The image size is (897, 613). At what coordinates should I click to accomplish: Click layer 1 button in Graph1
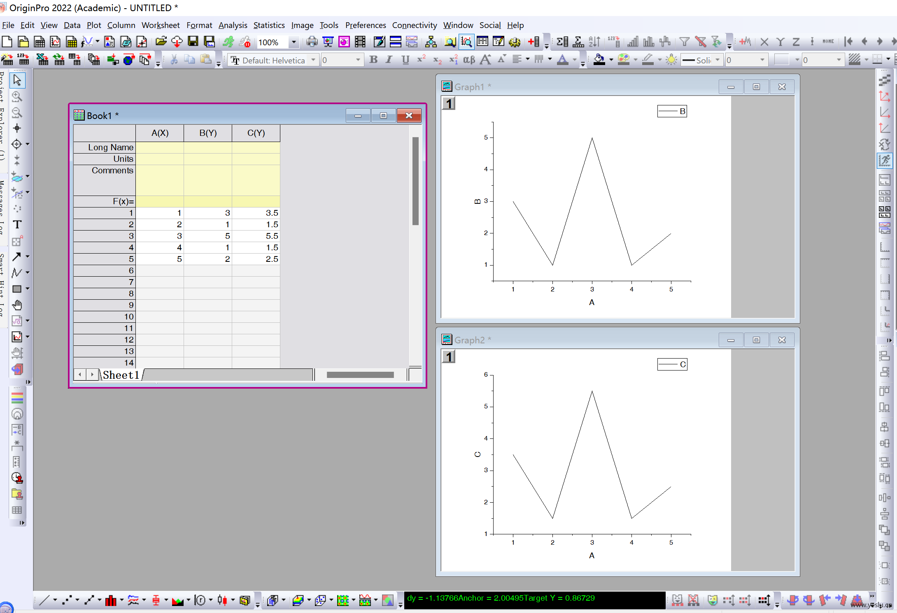449,103
